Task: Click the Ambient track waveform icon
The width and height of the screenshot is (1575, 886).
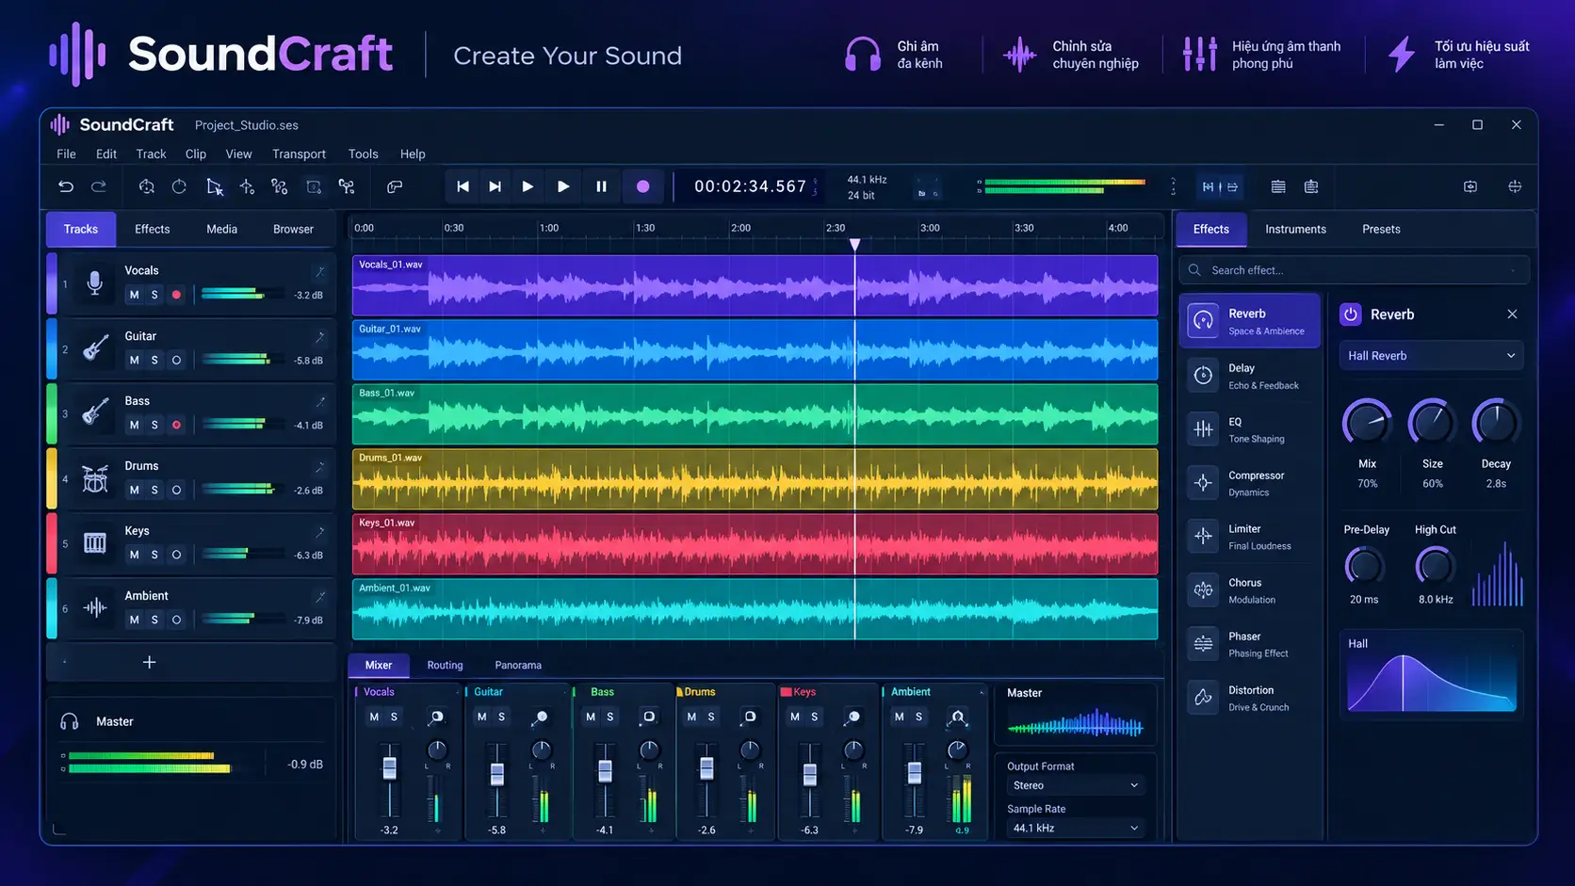Action: (x=95, y=607)
